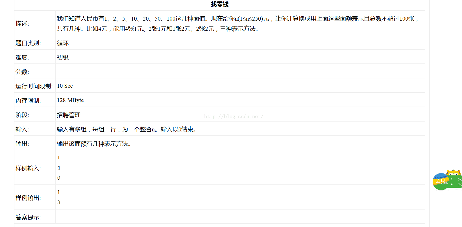
Task: Click the 分数: label
Action: click(22, 72)
